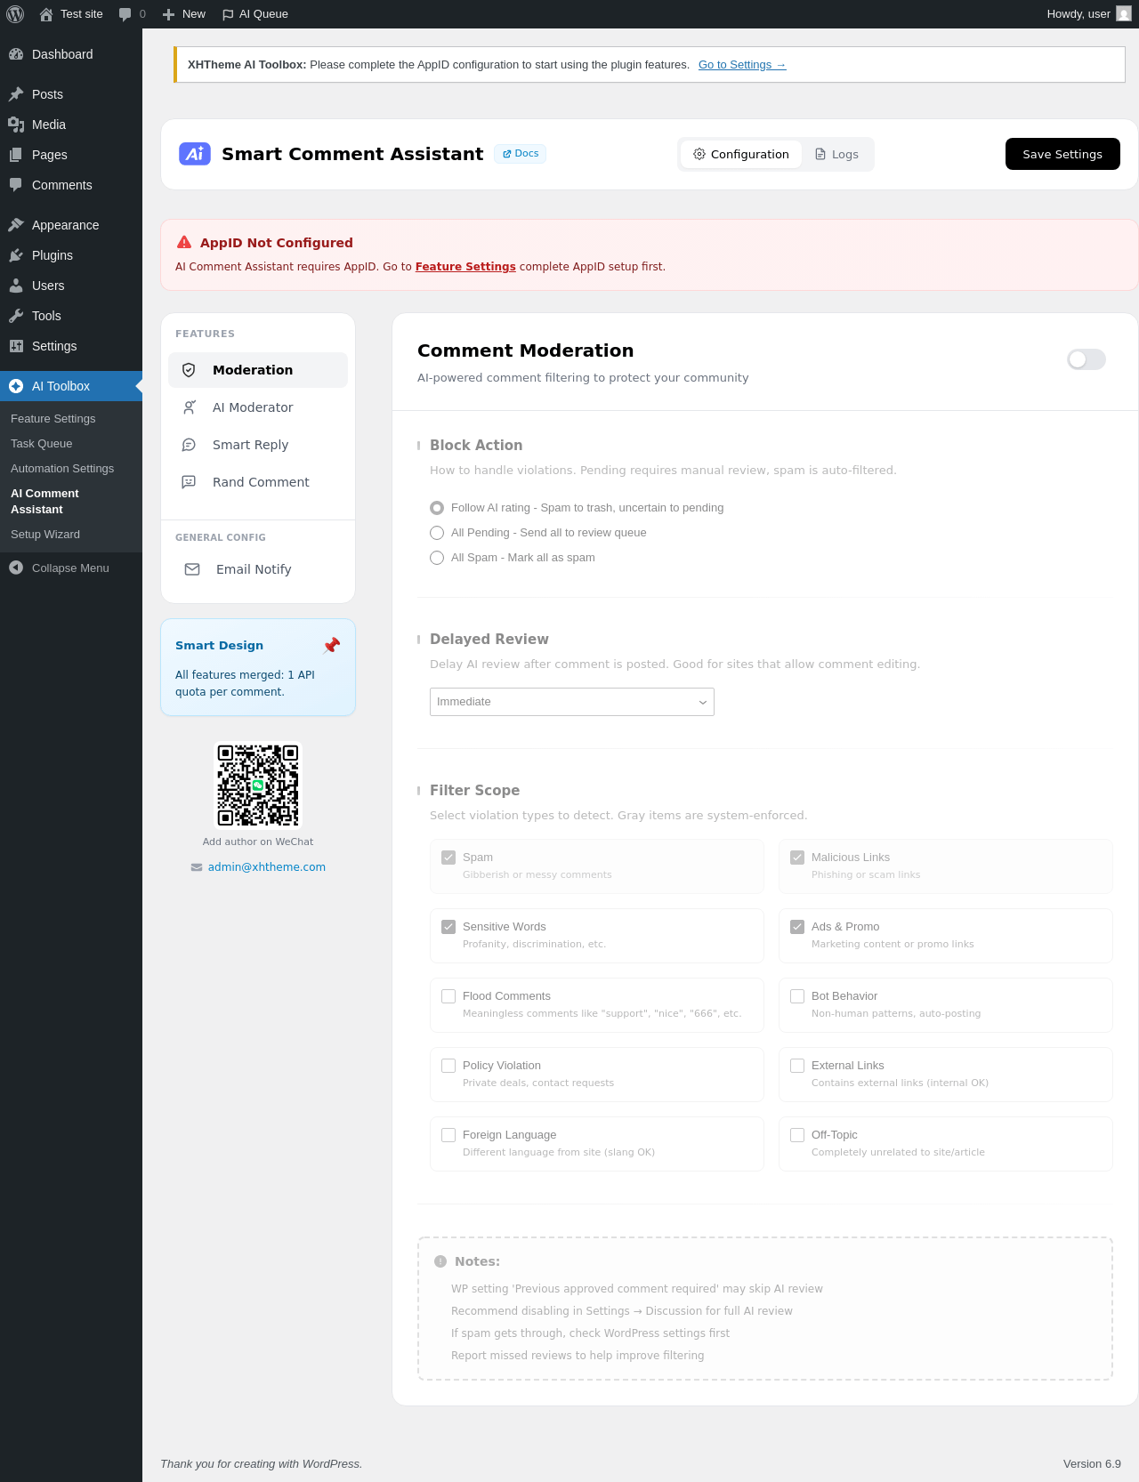Viewport: 1139px width, 1482px height.
Task: Open the New content menu
Action: (x=184, y=14)
